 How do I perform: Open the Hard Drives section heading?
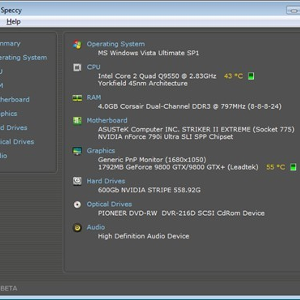click(x=106, y=181)
